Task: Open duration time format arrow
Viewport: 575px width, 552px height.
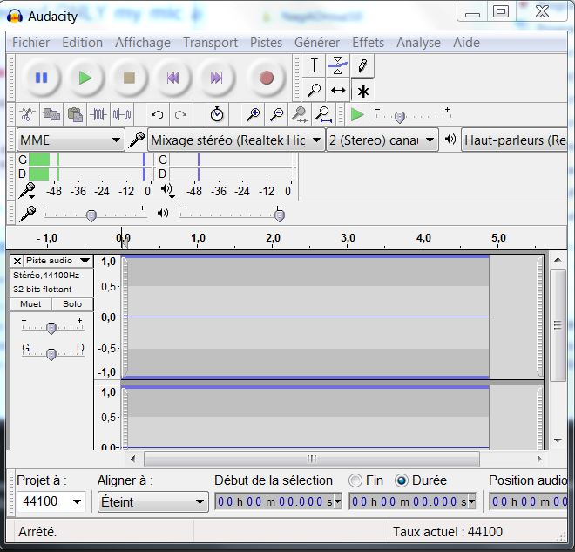Action: tap(472, 501)
